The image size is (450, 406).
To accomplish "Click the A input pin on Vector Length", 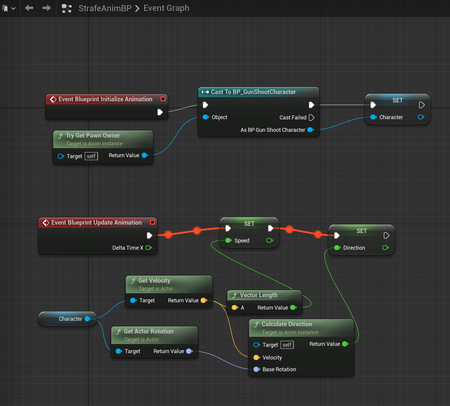I will point(235,307).
